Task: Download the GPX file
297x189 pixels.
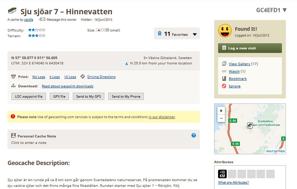Action: (59, 96)
